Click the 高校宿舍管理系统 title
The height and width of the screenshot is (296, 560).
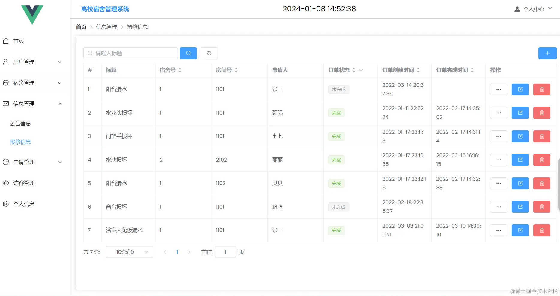tap(105, 9)
